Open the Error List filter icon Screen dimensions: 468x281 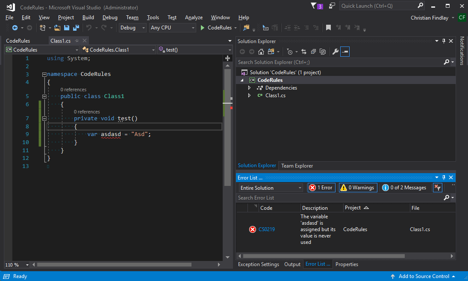[437, 187]
